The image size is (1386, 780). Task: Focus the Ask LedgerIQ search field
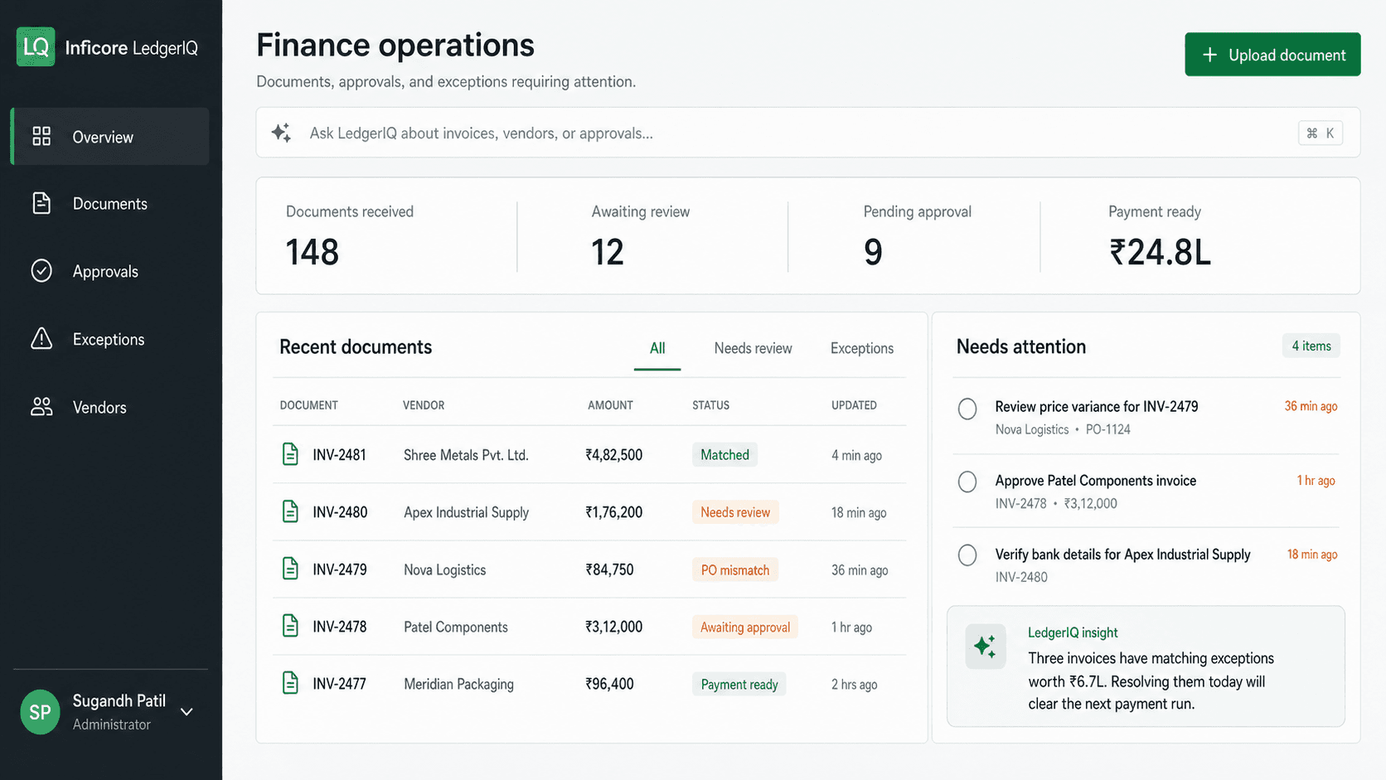pos(808,133)
